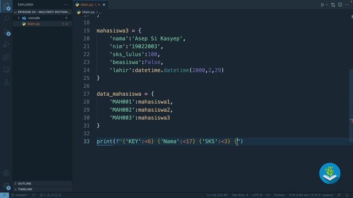Open the changes compare icon in editor toolbar
This screenshot has height=198, width=353.
click(333, 5)
